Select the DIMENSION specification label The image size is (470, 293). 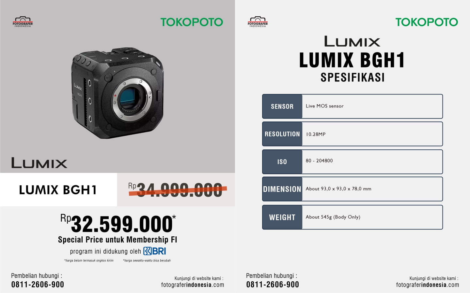coord(282,189)
